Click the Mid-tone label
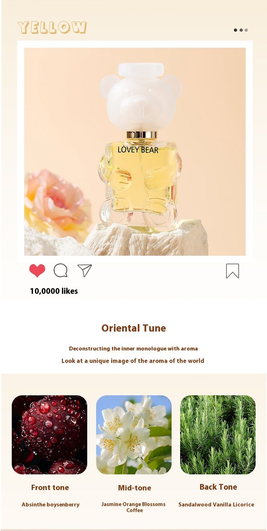This screenshot has width=267, height=531. [x=135, y=488]
